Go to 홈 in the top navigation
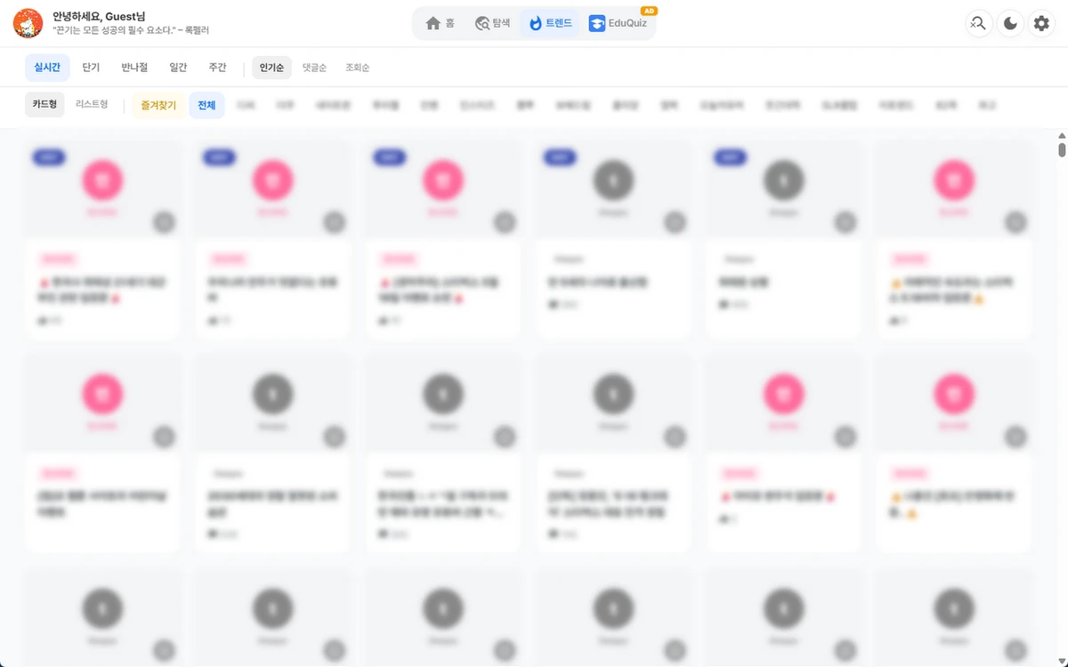This screenshot has width=1068, height=667. click(441, 23)
